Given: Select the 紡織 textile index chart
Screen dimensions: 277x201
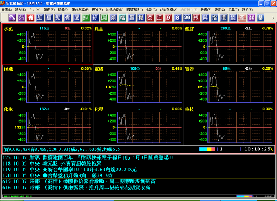Looking at the screenshot, I should coord(48,85).
